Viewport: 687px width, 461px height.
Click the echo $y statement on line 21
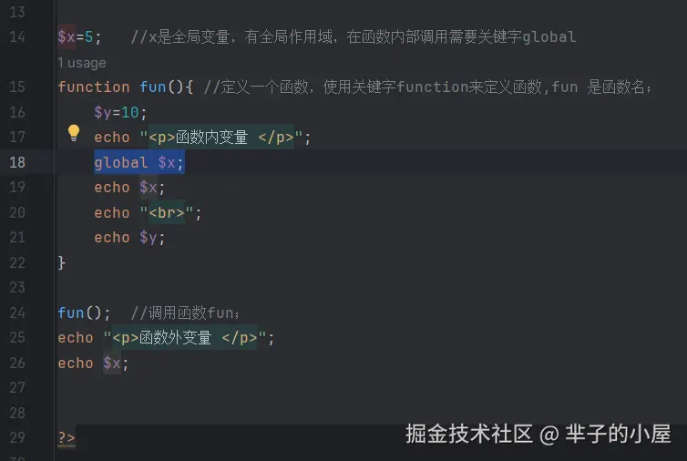click(x=129, y=238)
